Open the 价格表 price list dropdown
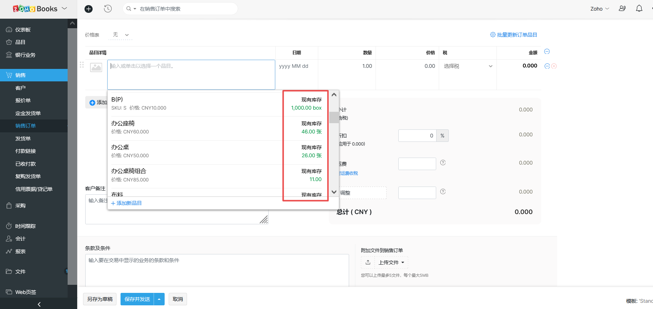Screen dimensions: 653x309 click(121, 35)
